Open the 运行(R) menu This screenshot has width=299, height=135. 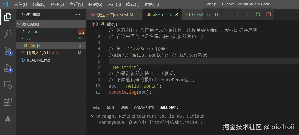(114, 4)
